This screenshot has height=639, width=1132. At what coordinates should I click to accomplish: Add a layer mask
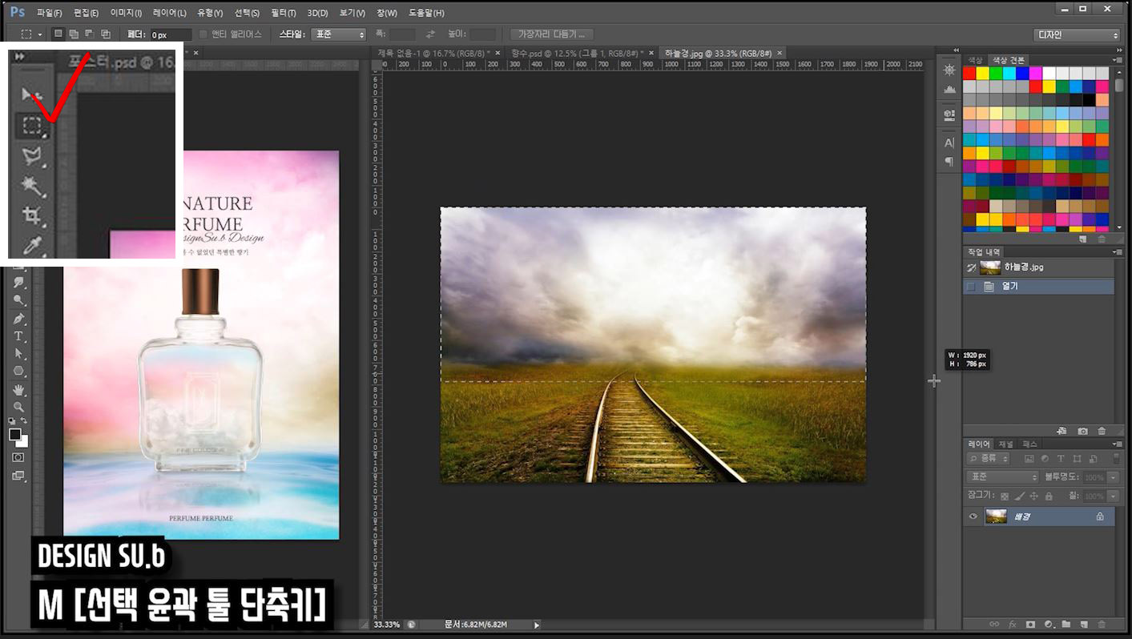[x=1030, y=624]
